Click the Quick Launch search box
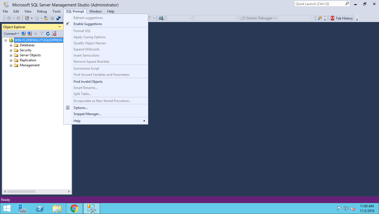The image size is (379, 214). 319,4
